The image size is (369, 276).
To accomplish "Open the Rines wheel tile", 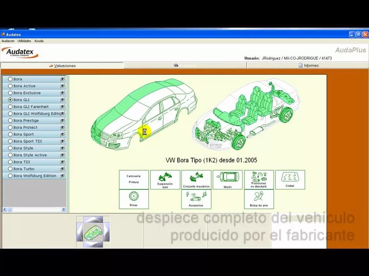I will pyautogui.click(x=134, y=199).
